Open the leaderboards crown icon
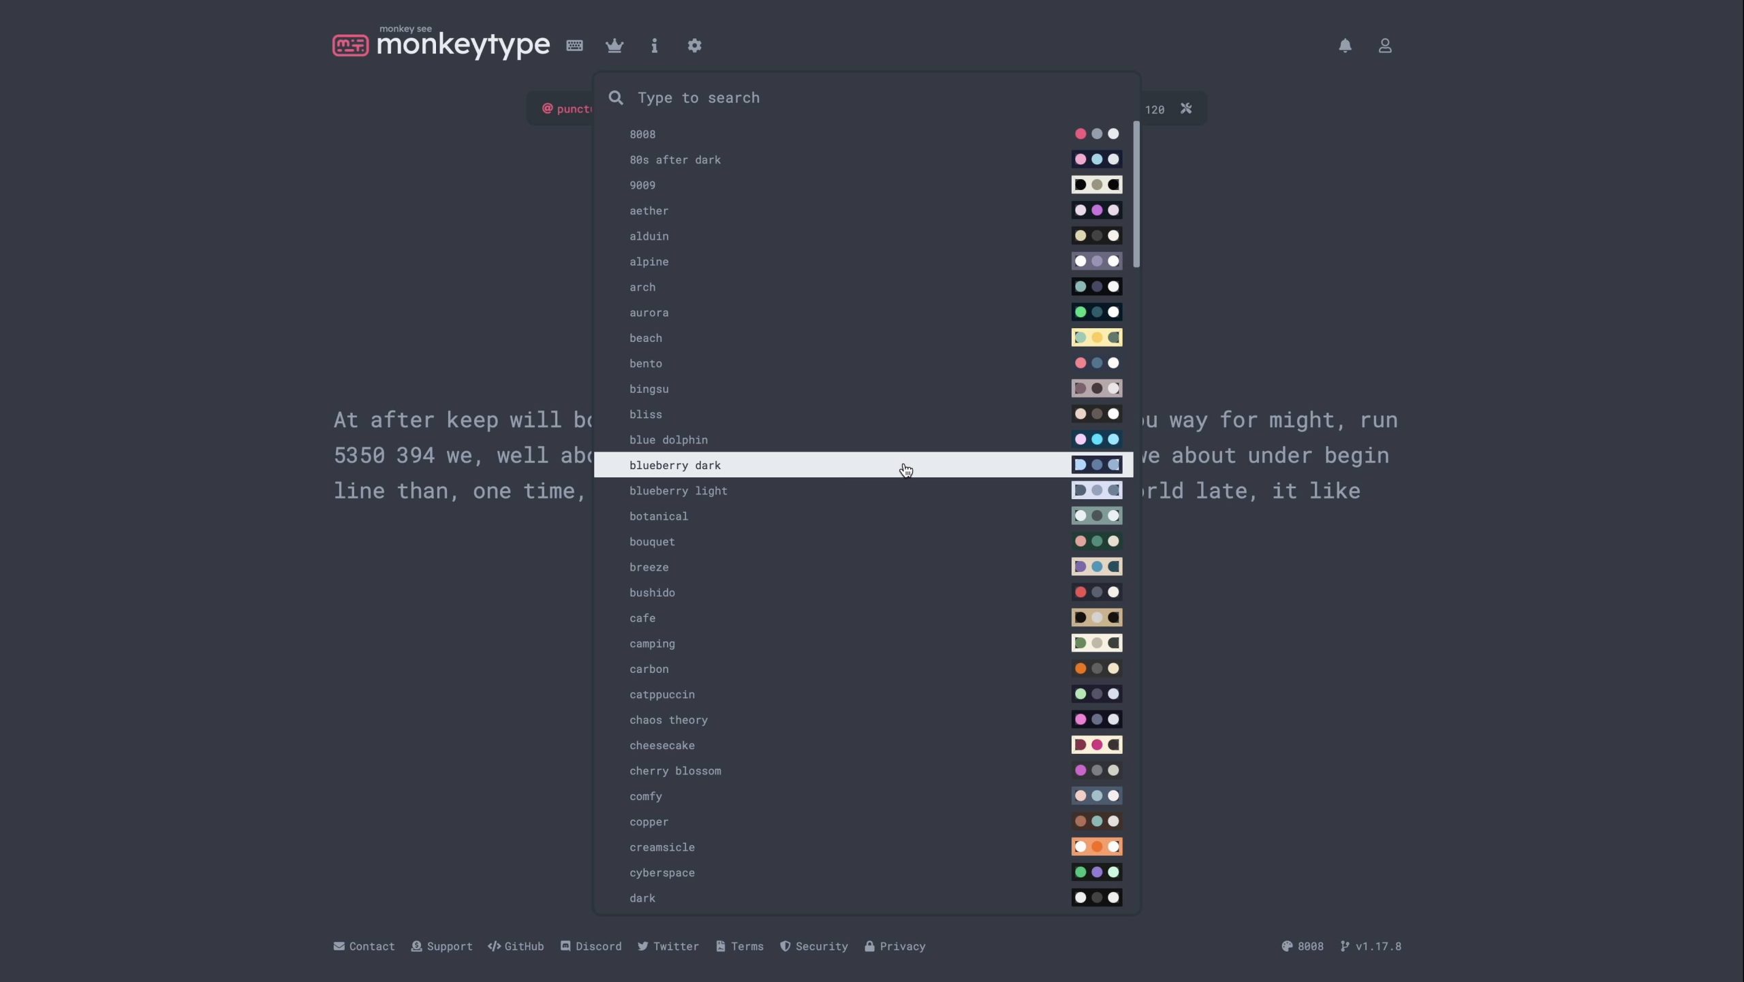1744x982 pixels. click(x=614, y=46)
